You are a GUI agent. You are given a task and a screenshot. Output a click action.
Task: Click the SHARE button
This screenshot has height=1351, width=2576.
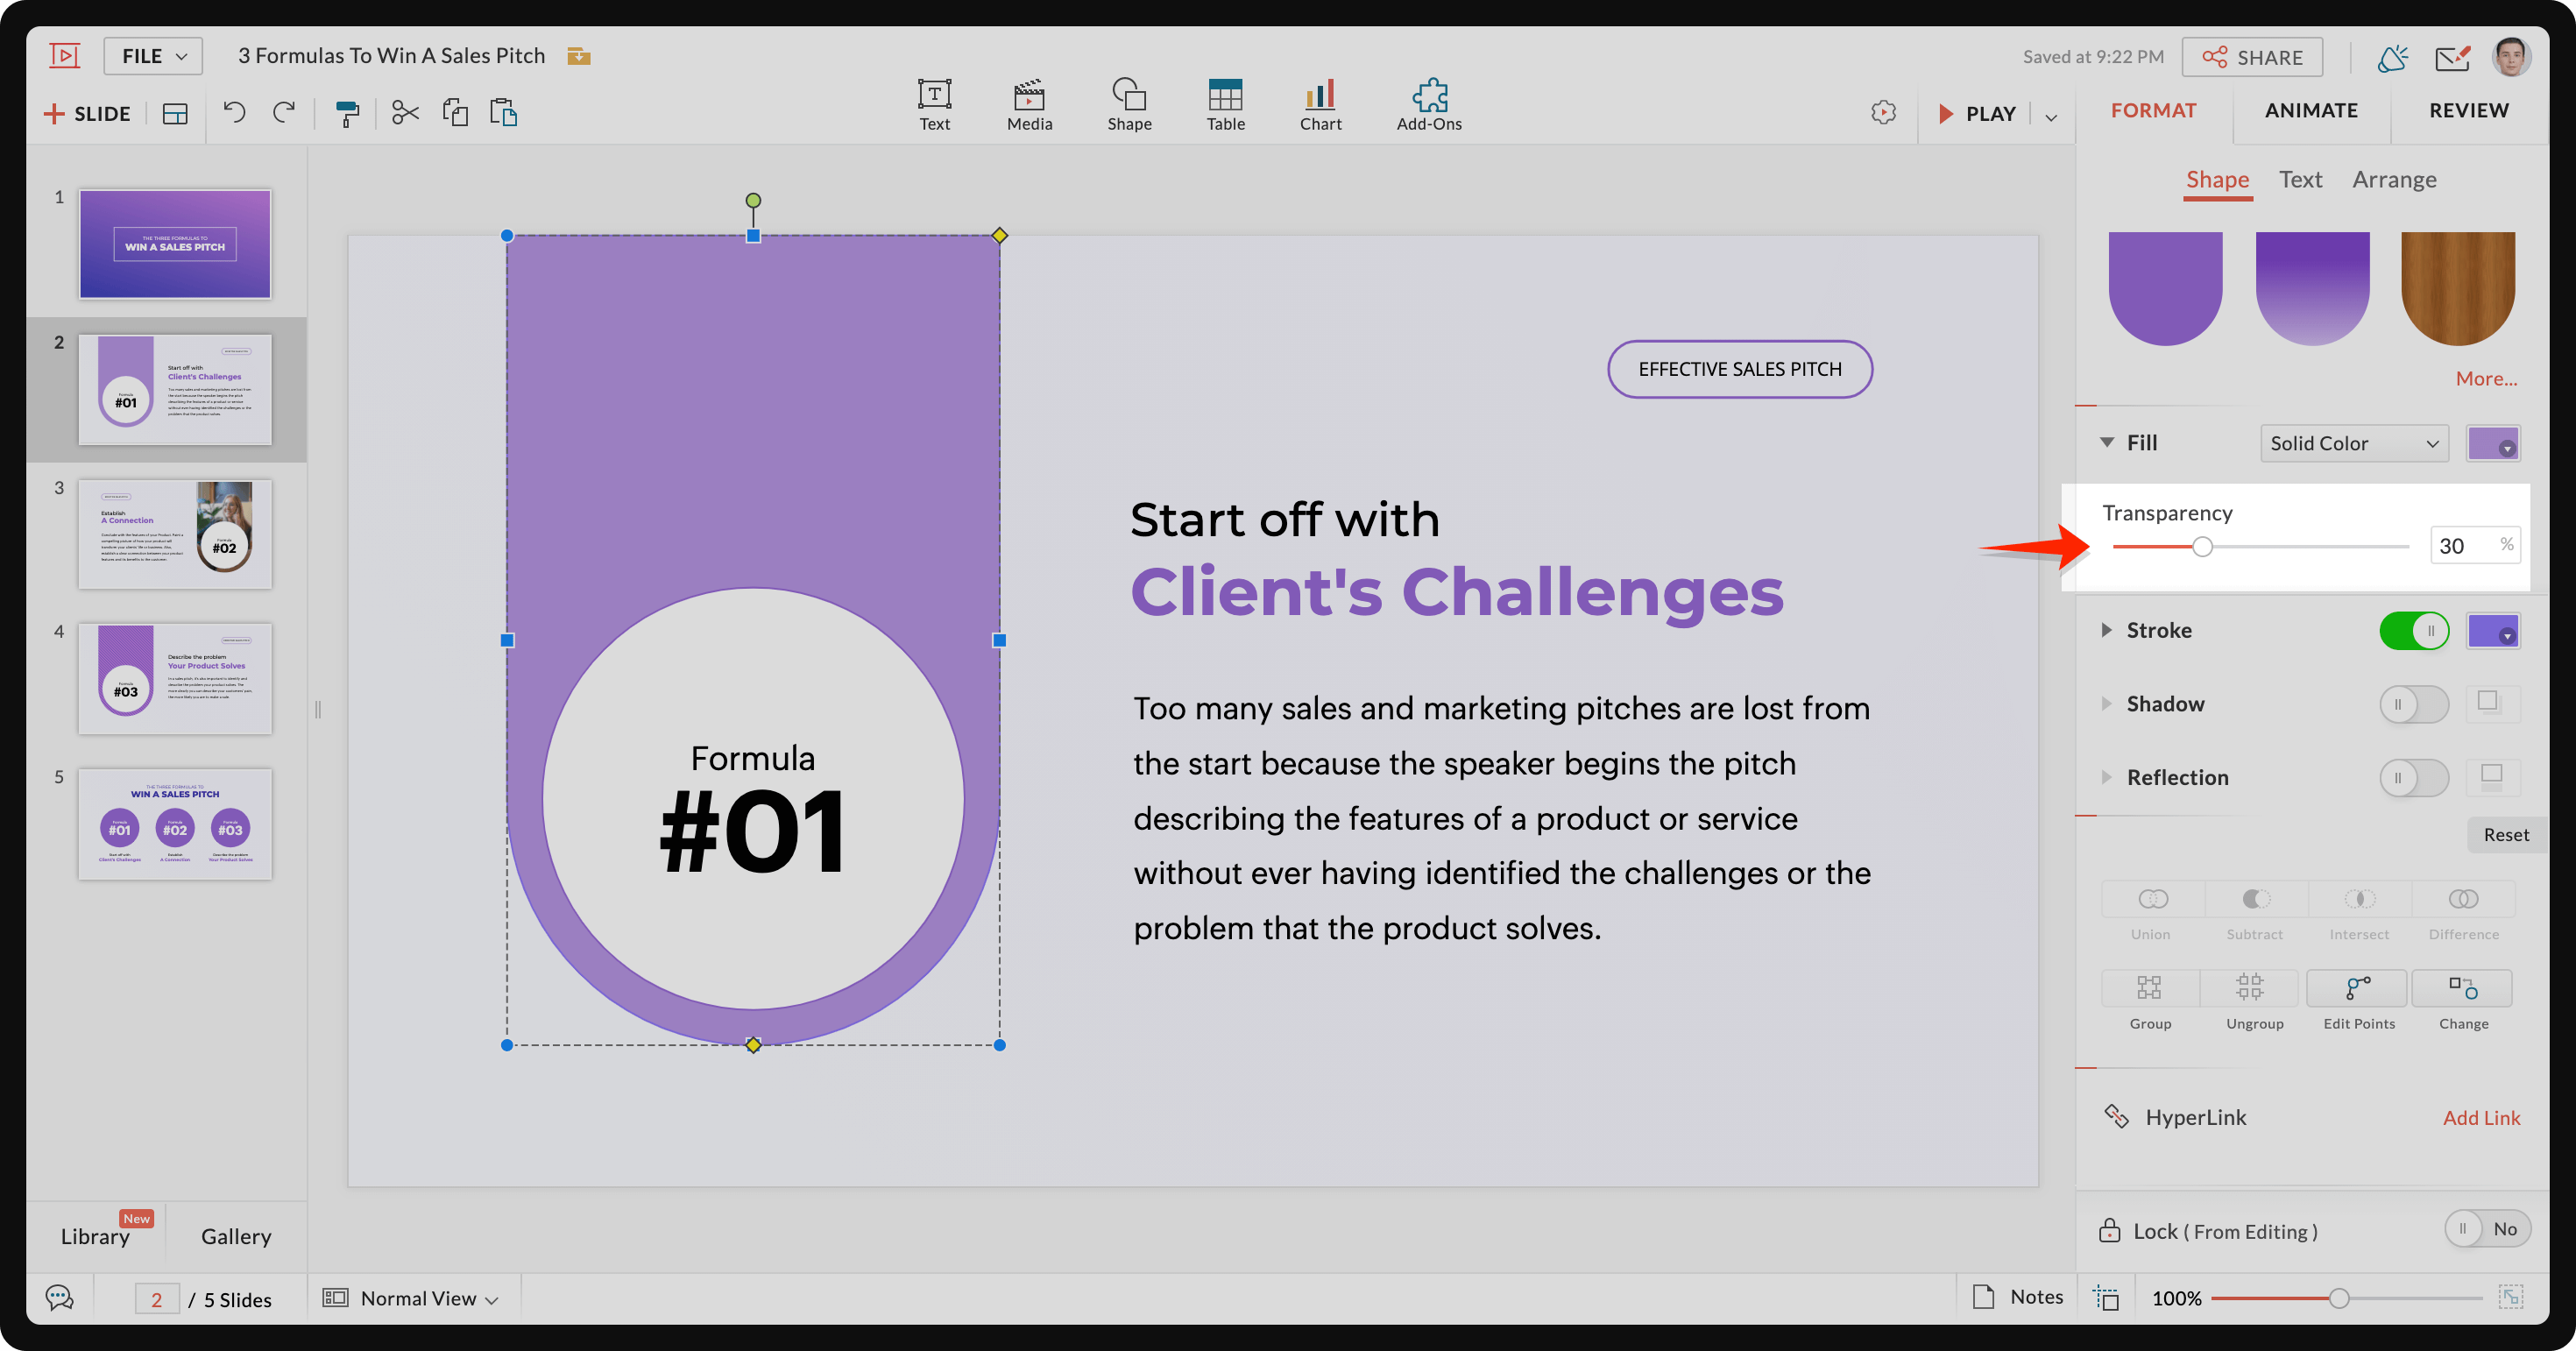[2252, 57]
